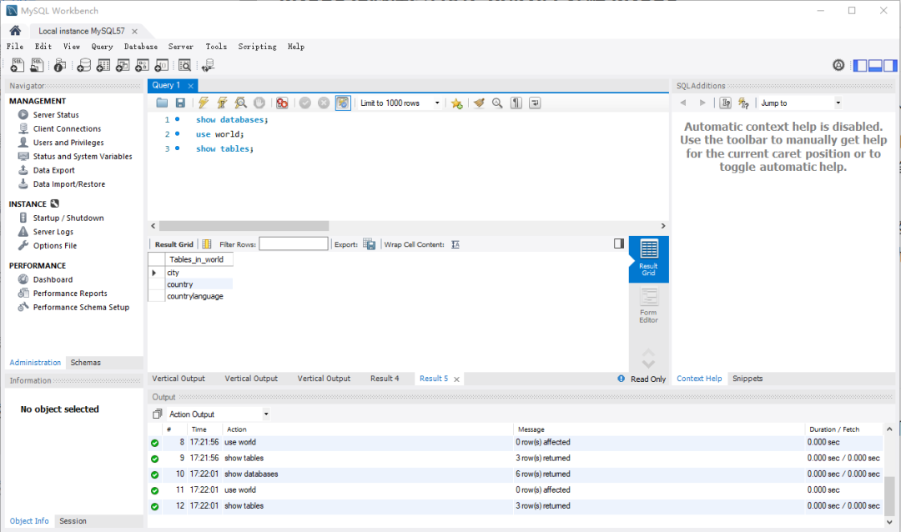Screen dimensions: 901x532
Task: Export the recordset to an external file
Action: (x=370, y=244)
